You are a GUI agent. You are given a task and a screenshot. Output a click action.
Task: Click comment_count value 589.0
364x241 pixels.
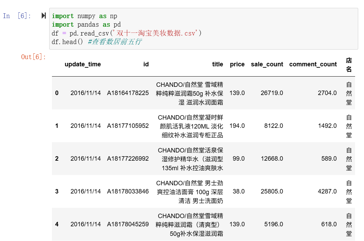click(x=329, y=159)
